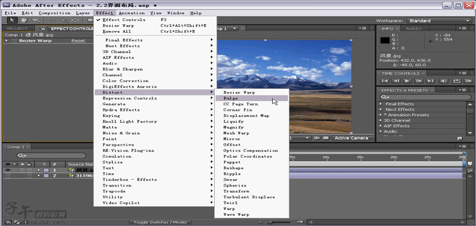476x226 pixels.
Task: Expand AIF Effects in Effects & Presets panel
Action: [381, 126]
